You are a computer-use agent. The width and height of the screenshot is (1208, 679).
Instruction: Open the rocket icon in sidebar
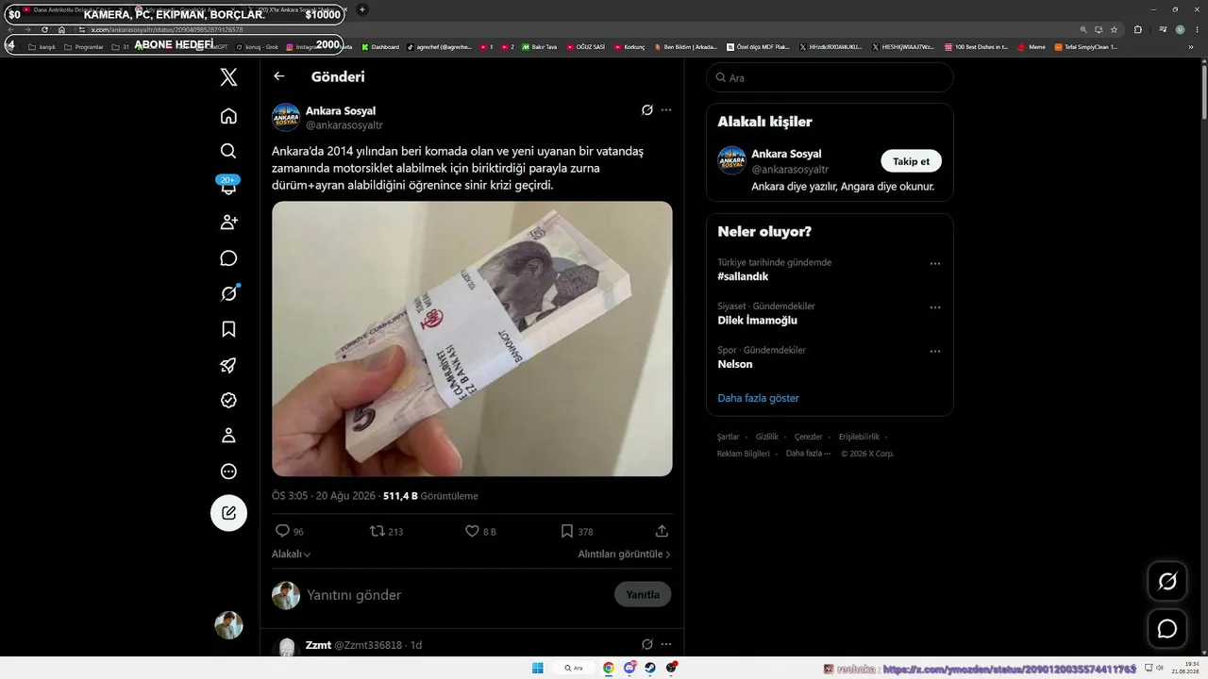[x=228, y=365]
